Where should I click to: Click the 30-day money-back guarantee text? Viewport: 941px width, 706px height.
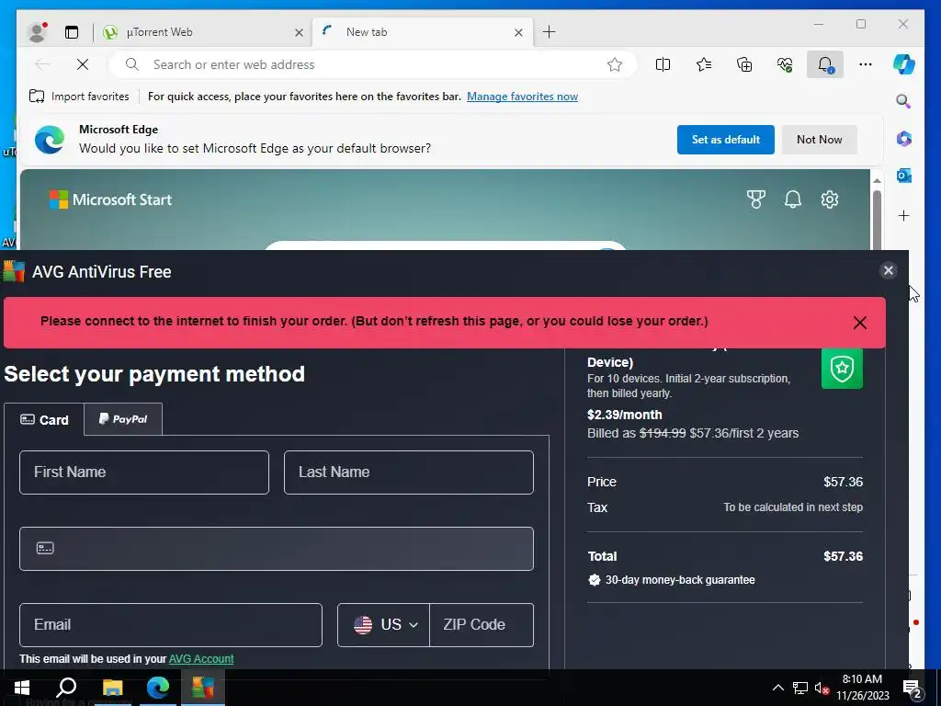[x=680, y=580]
